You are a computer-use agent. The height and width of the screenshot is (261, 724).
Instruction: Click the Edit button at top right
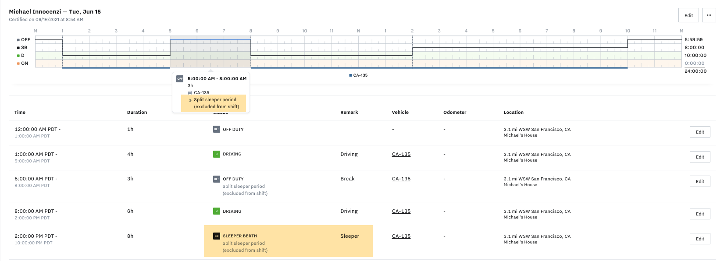coord(688,15)
